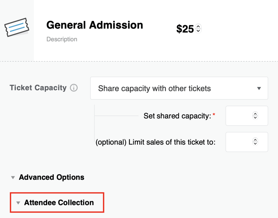Increment the limit sales value
278x218 pixels.
(x=255, y=140)
